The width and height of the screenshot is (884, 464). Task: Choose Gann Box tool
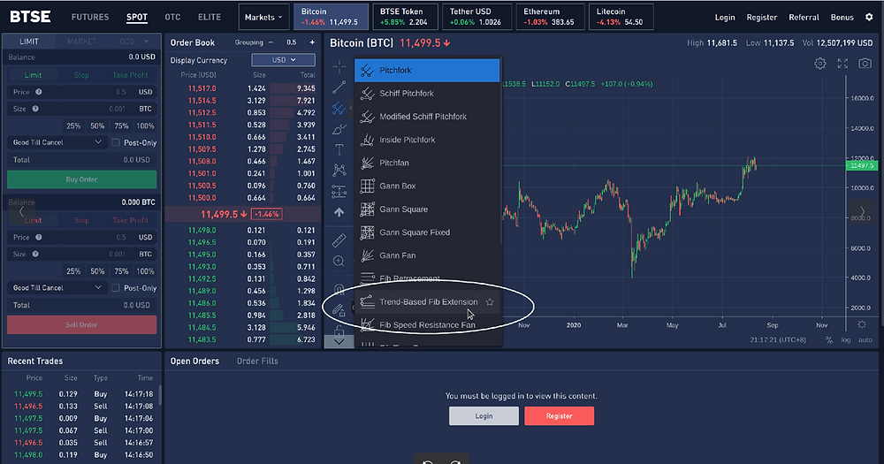point(427,186)
